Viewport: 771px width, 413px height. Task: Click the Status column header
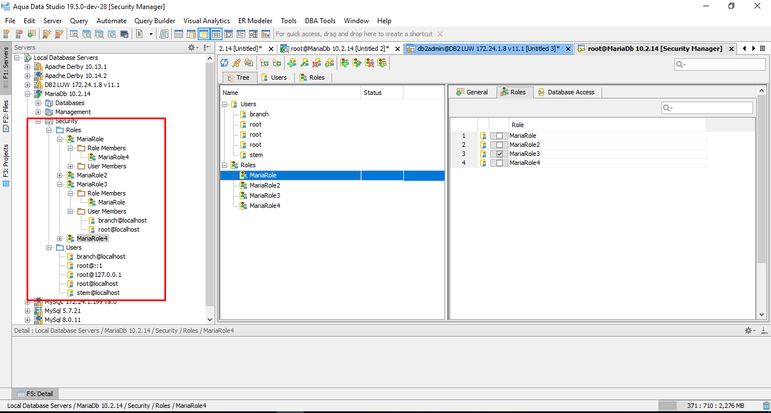(382, 93)
